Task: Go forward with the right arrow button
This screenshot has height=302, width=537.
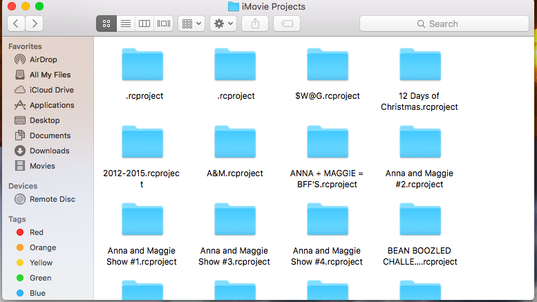Action: tap(35, 23)
